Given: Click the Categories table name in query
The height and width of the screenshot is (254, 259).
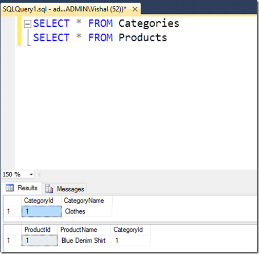Looking at the screenshot, I should click(149, 24).
